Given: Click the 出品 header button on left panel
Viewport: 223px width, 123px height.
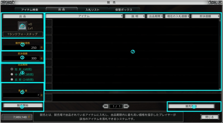Looking at the screenshot, I should coord(23,16).
